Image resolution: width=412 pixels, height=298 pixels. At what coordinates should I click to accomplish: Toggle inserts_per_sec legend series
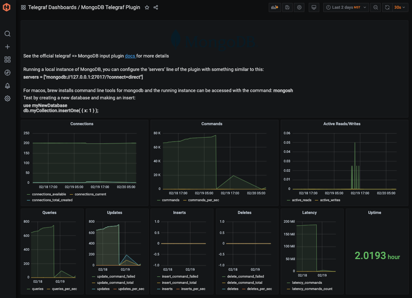tap(193, 289)
